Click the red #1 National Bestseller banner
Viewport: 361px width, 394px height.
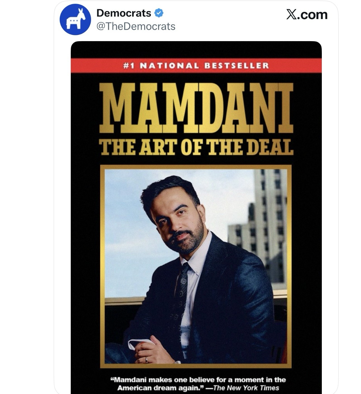coord(196,66)
